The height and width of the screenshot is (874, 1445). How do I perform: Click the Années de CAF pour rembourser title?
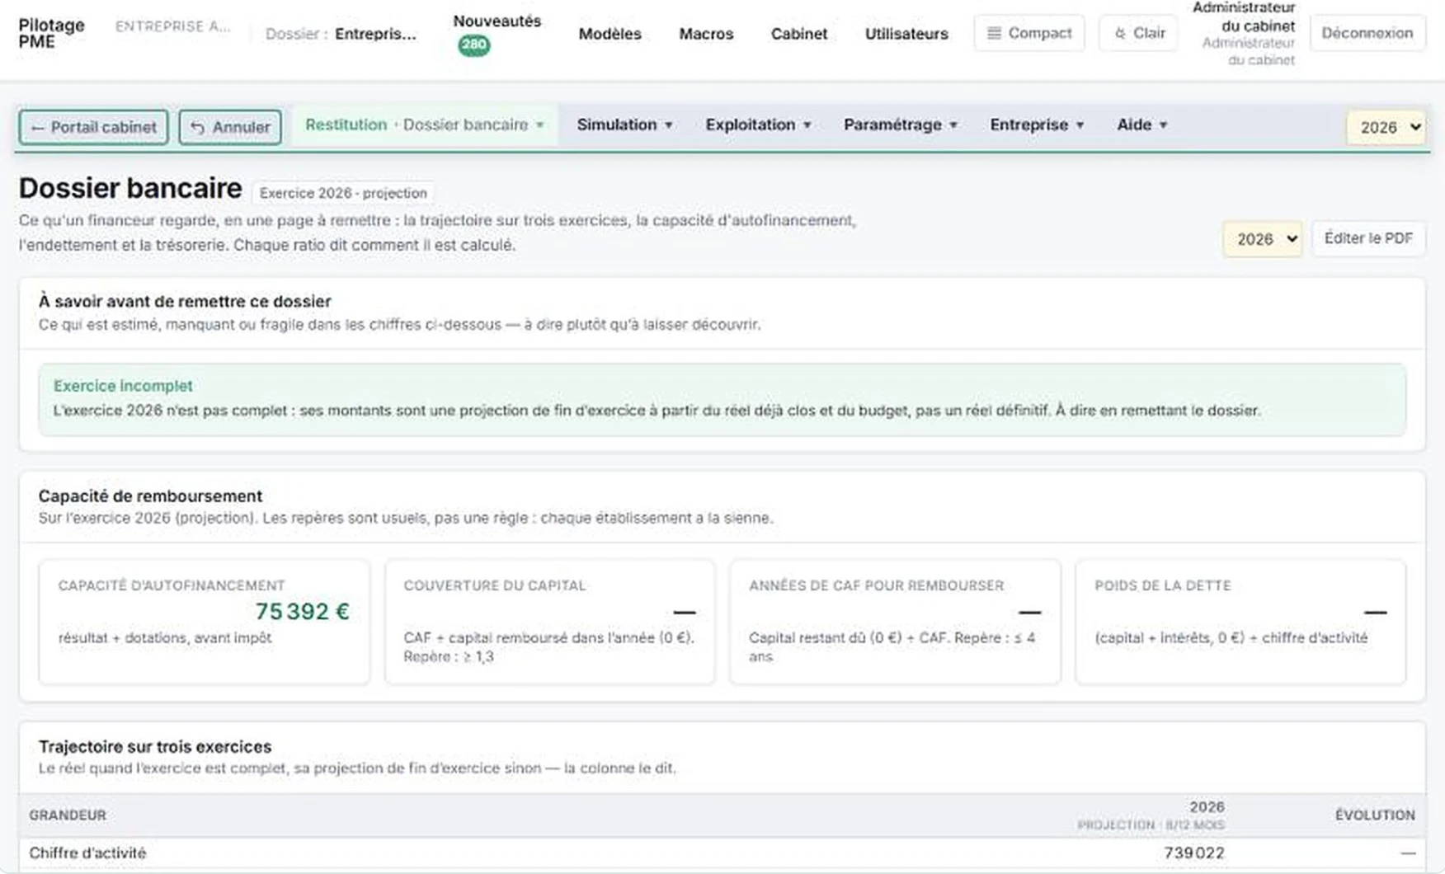[876, 585]
